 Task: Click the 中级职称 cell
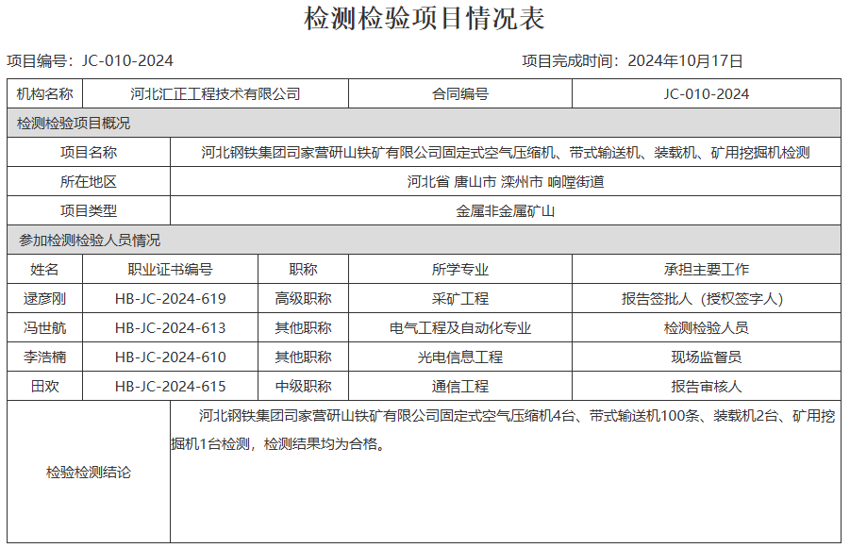303,387
